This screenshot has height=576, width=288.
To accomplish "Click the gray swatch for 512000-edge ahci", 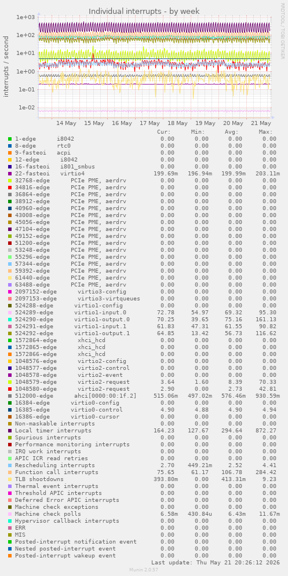I will coord(10,395).
